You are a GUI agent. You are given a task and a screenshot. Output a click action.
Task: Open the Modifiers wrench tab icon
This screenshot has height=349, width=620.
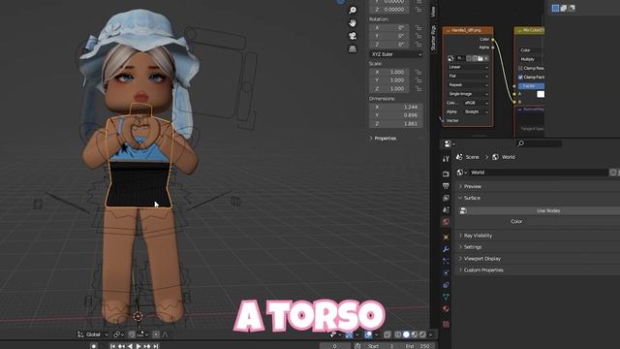[446, 249]
